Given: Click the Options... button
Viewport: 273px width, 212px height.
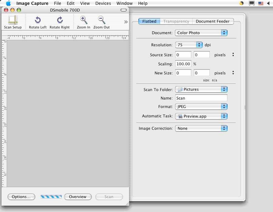Looking at the screenshot, I should click(x=21, y=197).
